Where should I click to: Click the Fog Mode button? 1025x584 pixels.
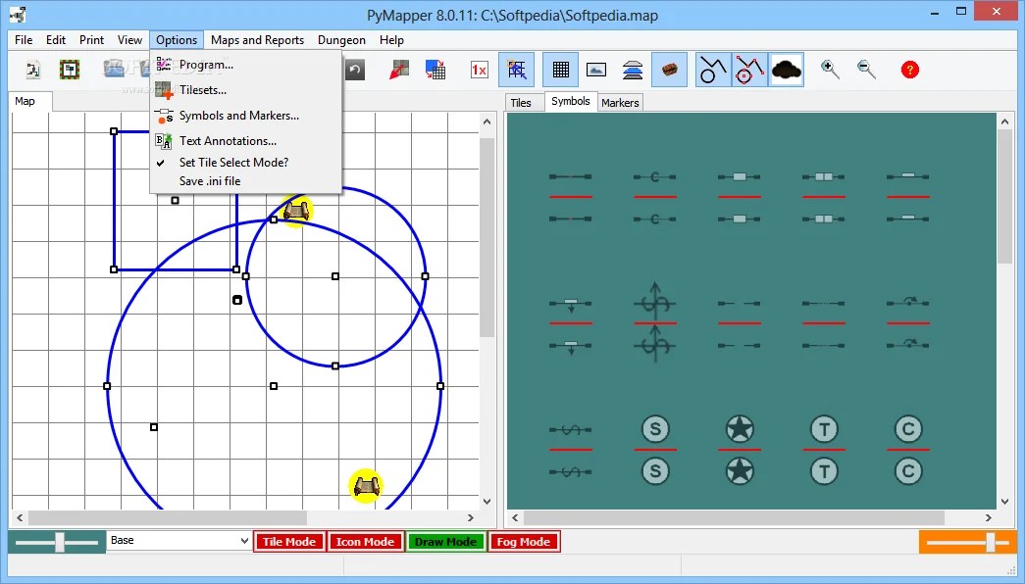coord(523,542)
